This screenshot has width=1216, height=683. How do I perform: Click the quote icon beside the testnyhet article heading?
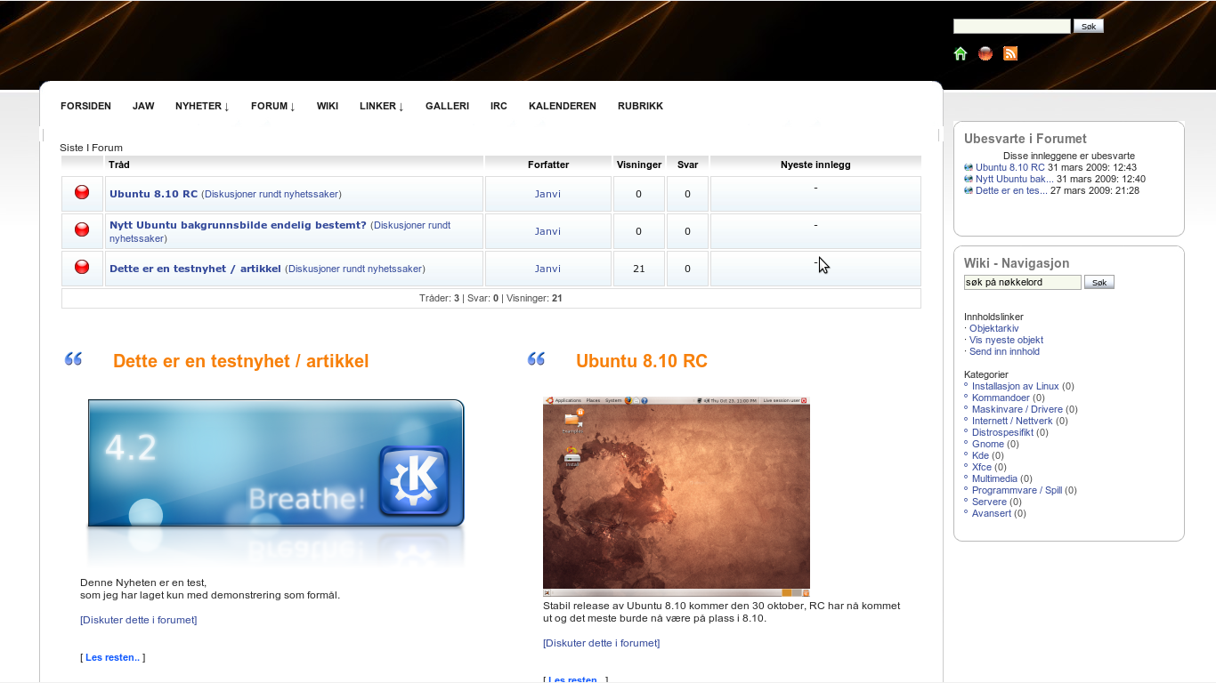(74, 359)
